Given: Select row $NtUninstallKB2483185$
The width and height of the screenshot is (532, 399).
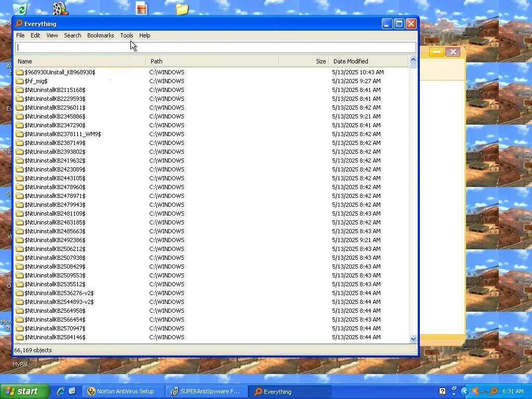Looking at the screenshot, I should [212, 222].
